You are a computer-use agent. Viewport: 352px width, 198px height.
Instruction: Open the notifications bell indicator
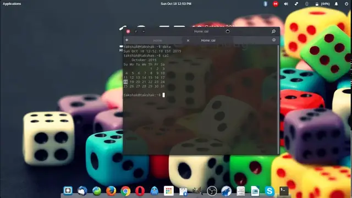coord(336,4)
